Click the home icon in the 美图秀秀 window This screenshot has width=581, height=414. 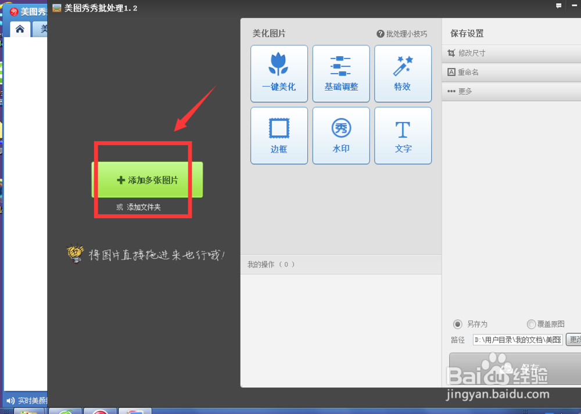[20, 29]
